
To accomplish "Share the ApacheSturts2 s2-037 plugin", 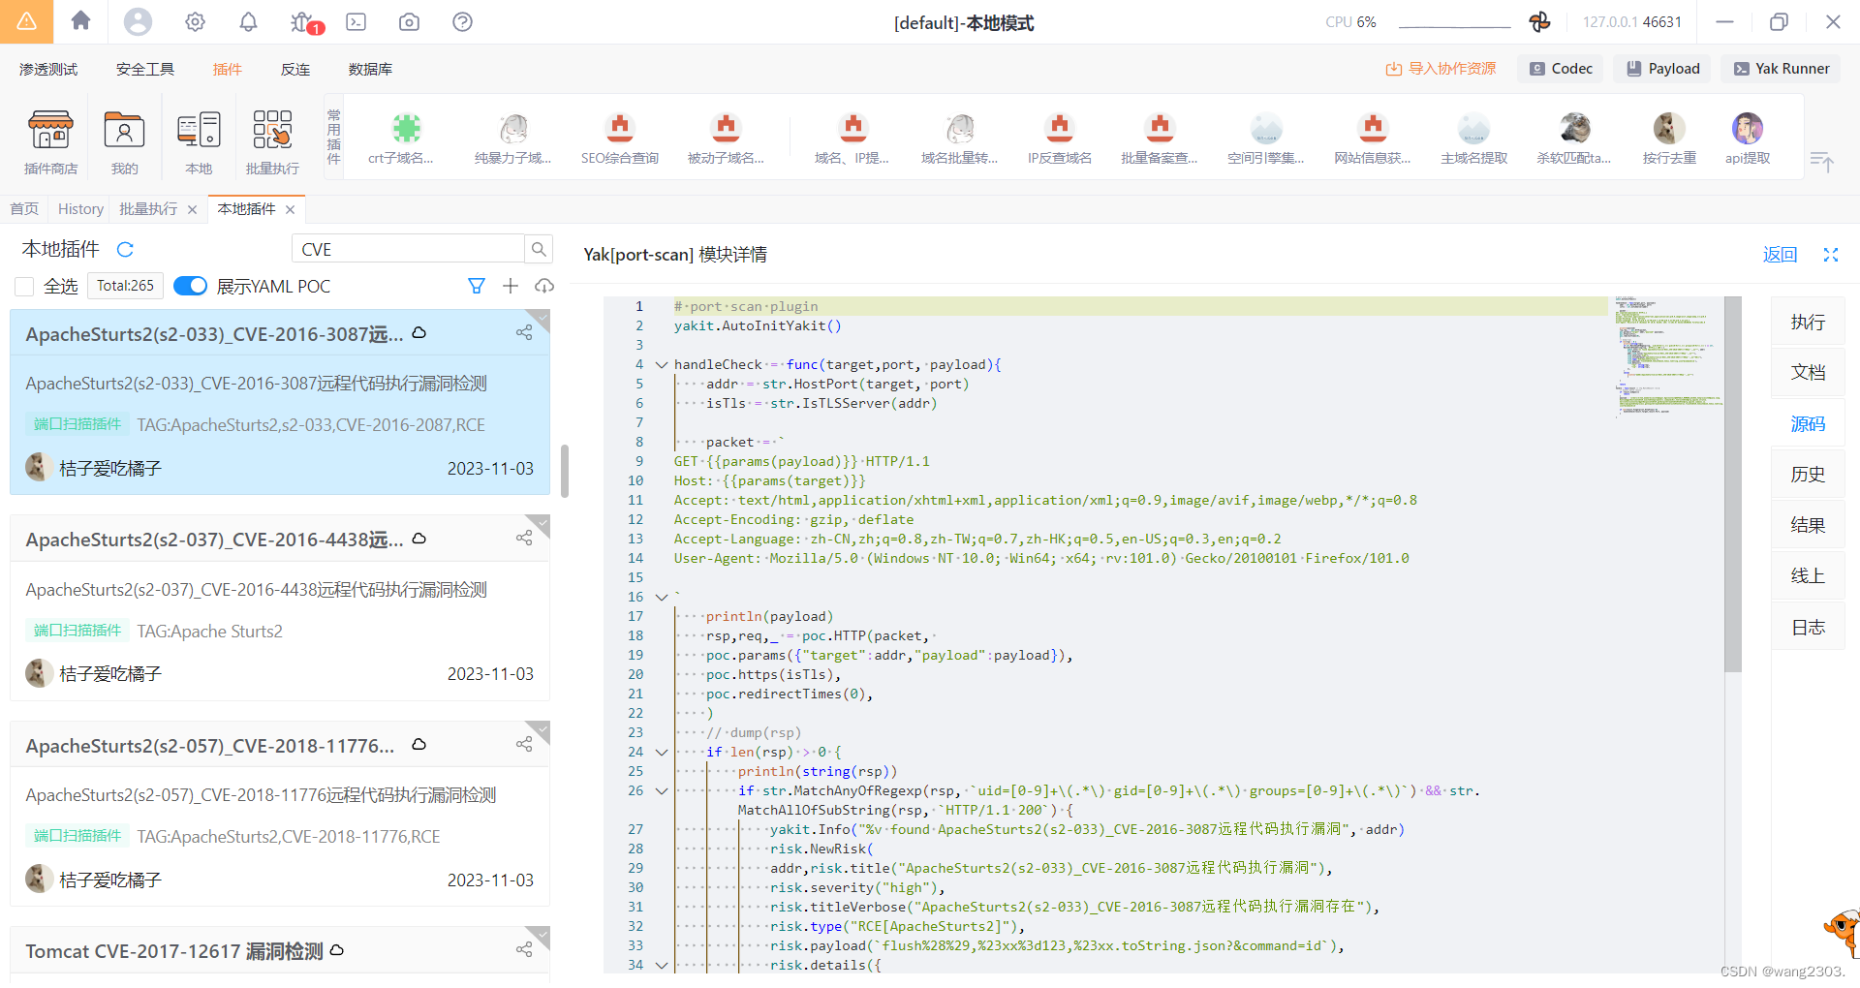I will point(524,538).
